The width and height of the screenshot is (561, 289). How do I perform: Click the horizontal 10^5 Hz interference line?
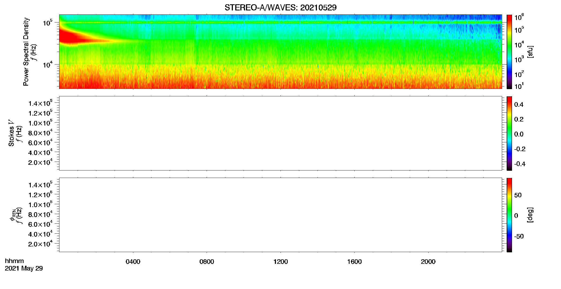point(280,22)
